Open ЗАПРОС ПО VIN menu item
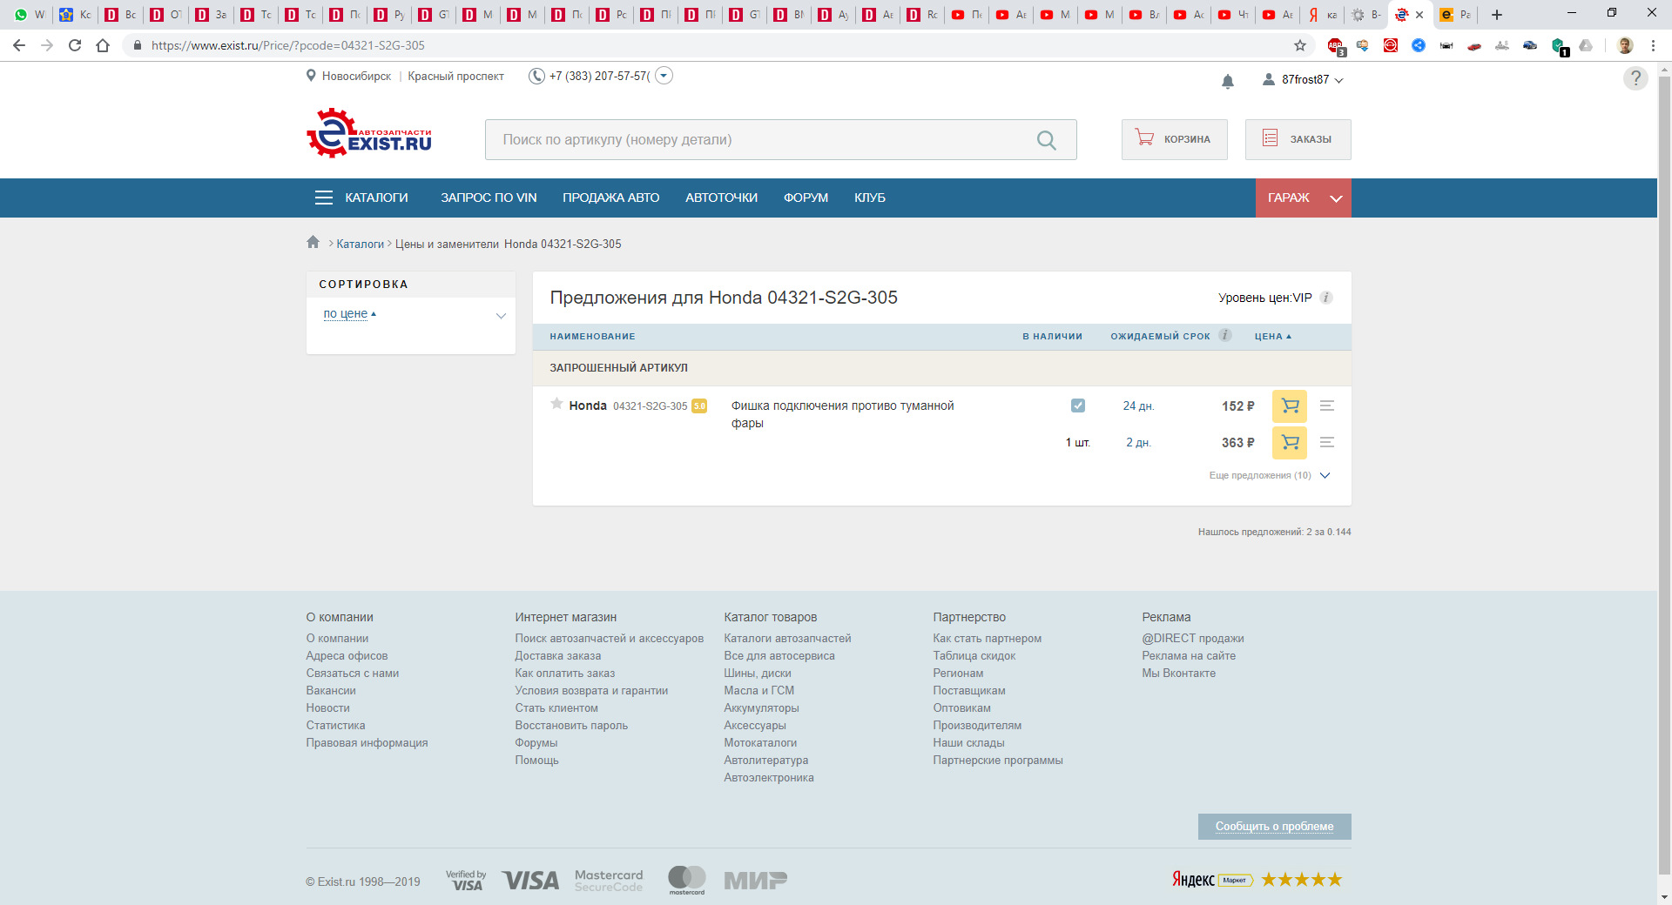Screen dimensions: 1672x905 click(489, 198)
